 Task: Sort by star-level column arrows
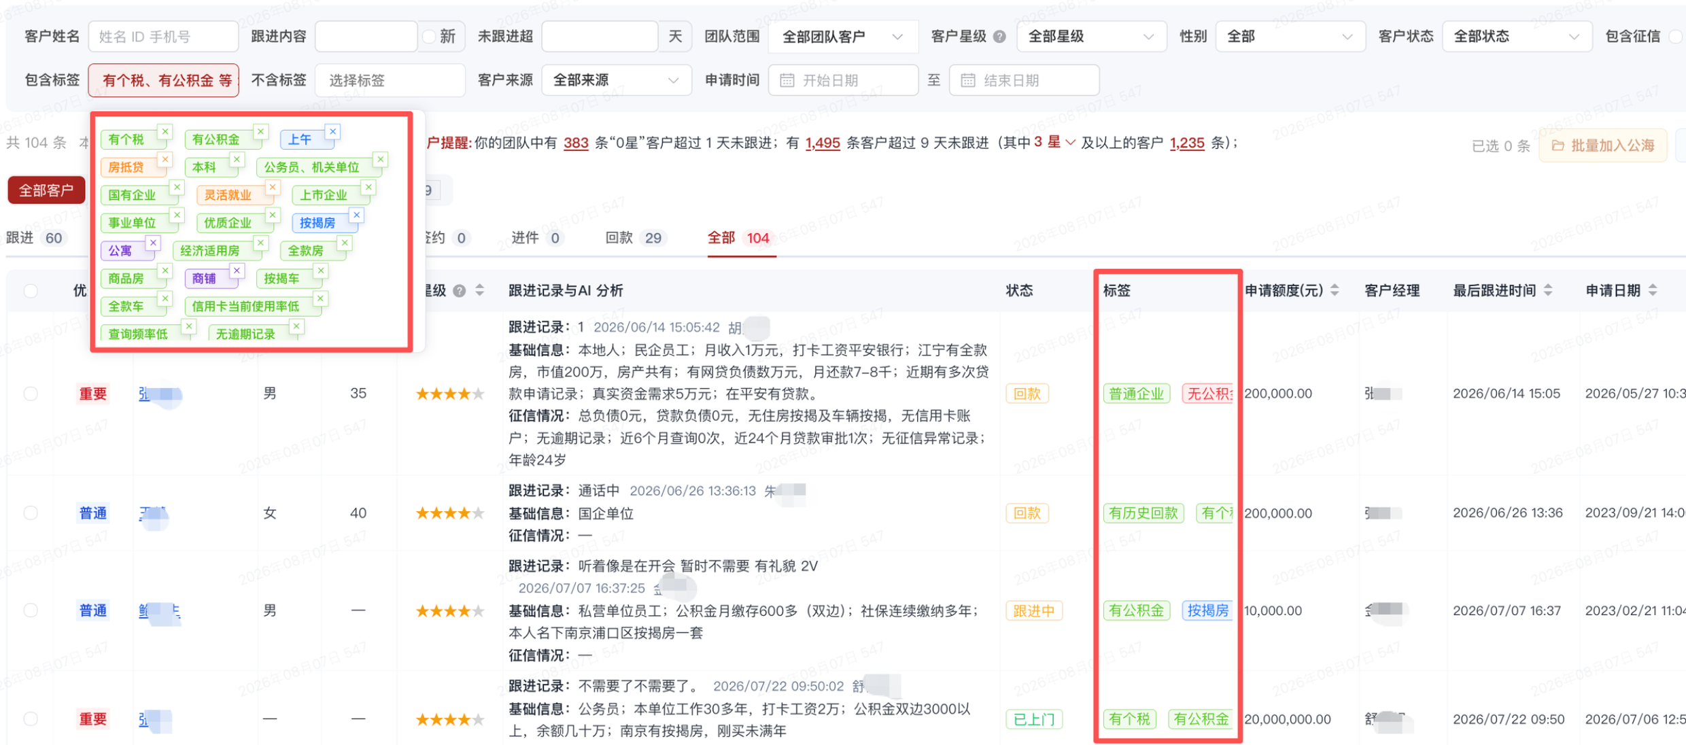pyautogui.click(x=480, y=290)
